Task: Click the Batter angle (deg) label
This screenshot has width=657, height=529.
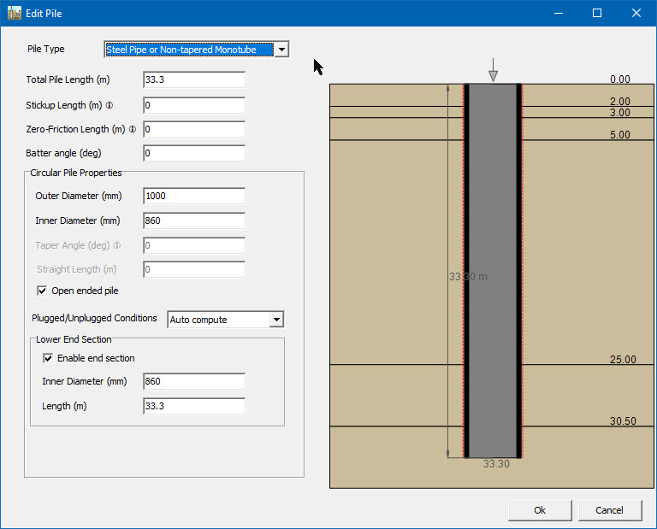Action: tap(63, 153)
